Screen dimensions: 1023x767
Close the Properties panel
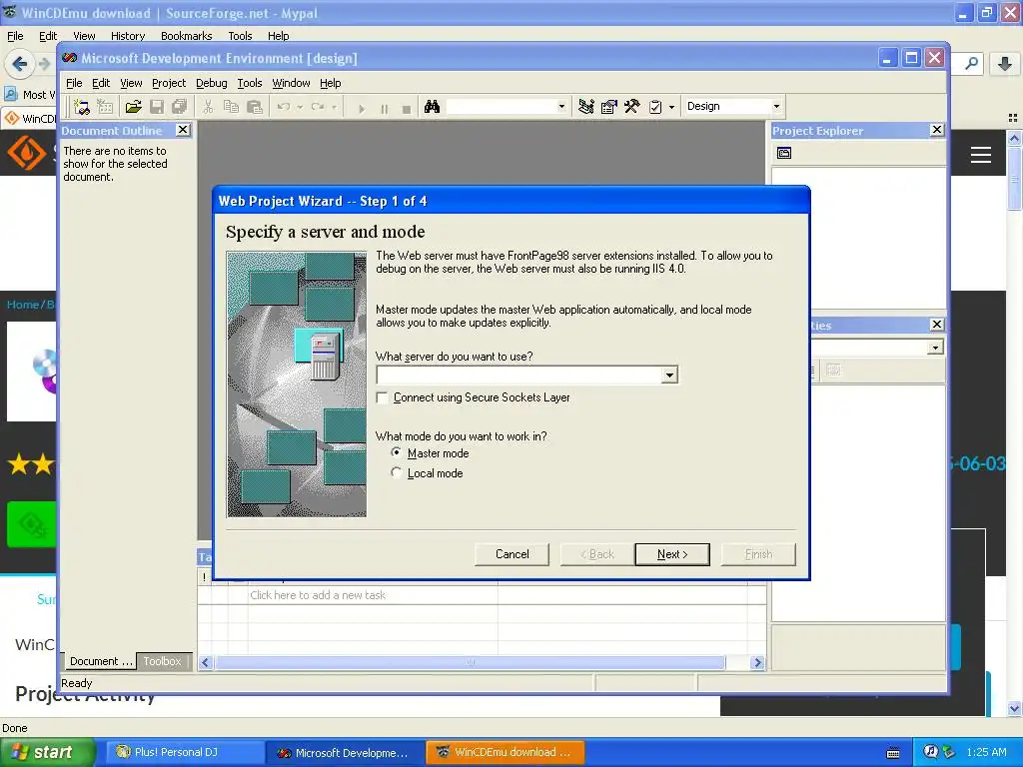point(937,325)
